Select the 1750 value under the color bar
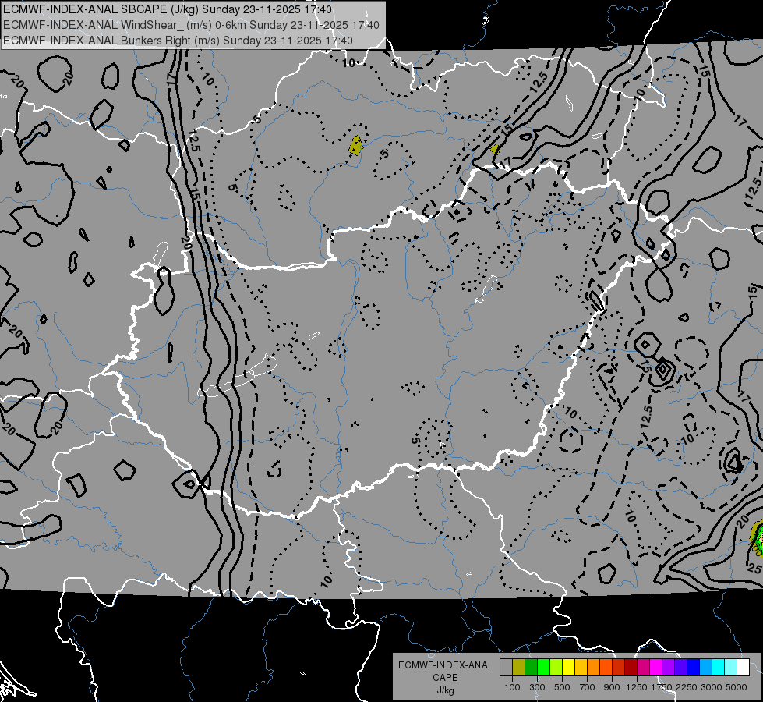 click(x=662, y=687)
